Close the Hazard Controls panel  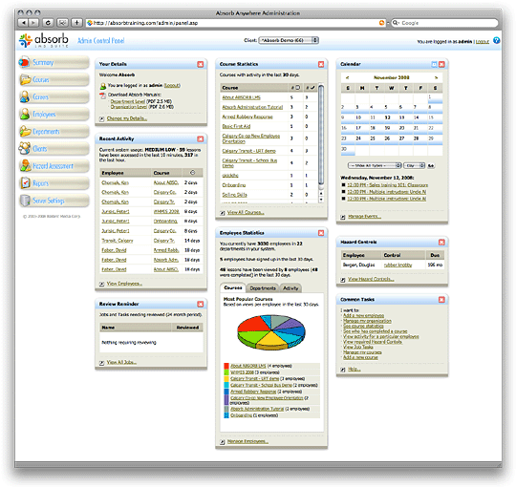[441, 242]
